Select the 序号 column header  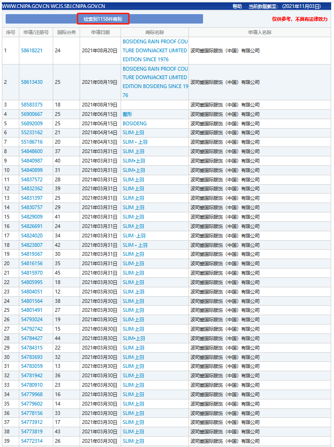point(10,32)
